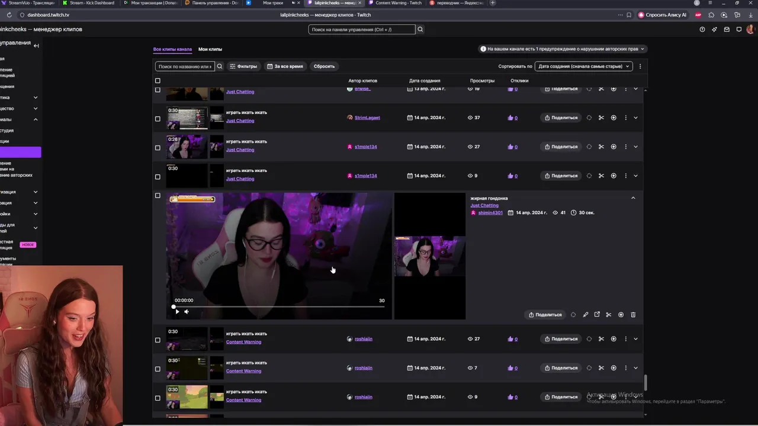
Task: Open the sparkle what's-new icon in the header
Action: click(714, 29)
